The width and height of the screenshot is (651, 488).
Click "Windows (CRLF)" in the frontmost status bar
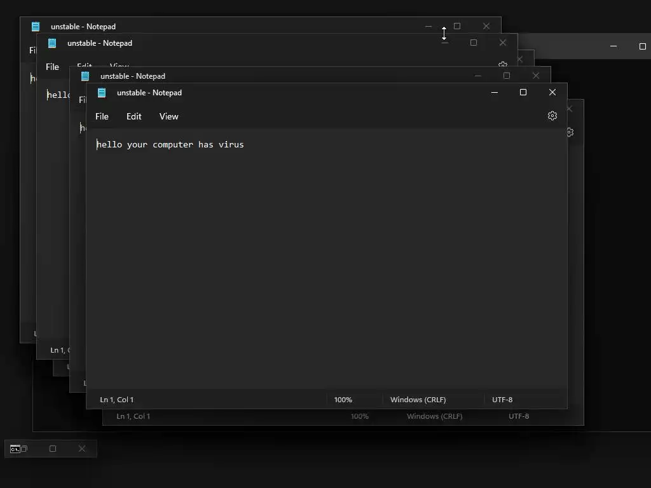pyautogui.click(x=418, y=400)
